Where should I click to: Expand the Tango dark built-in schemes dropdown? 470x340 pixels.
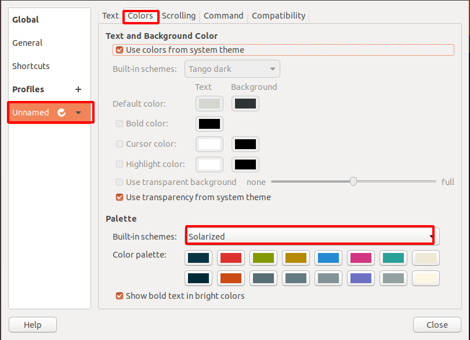[232, 69]
